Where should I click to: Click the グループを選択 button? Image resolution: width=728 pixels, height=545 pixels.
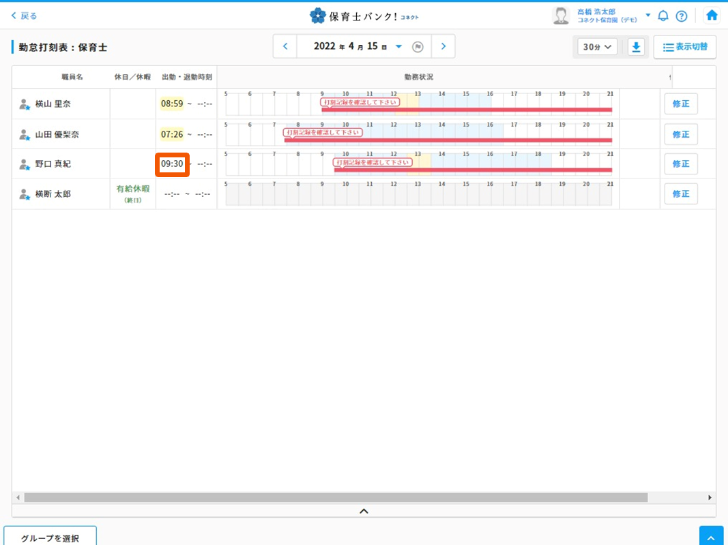tap(50, 538)
